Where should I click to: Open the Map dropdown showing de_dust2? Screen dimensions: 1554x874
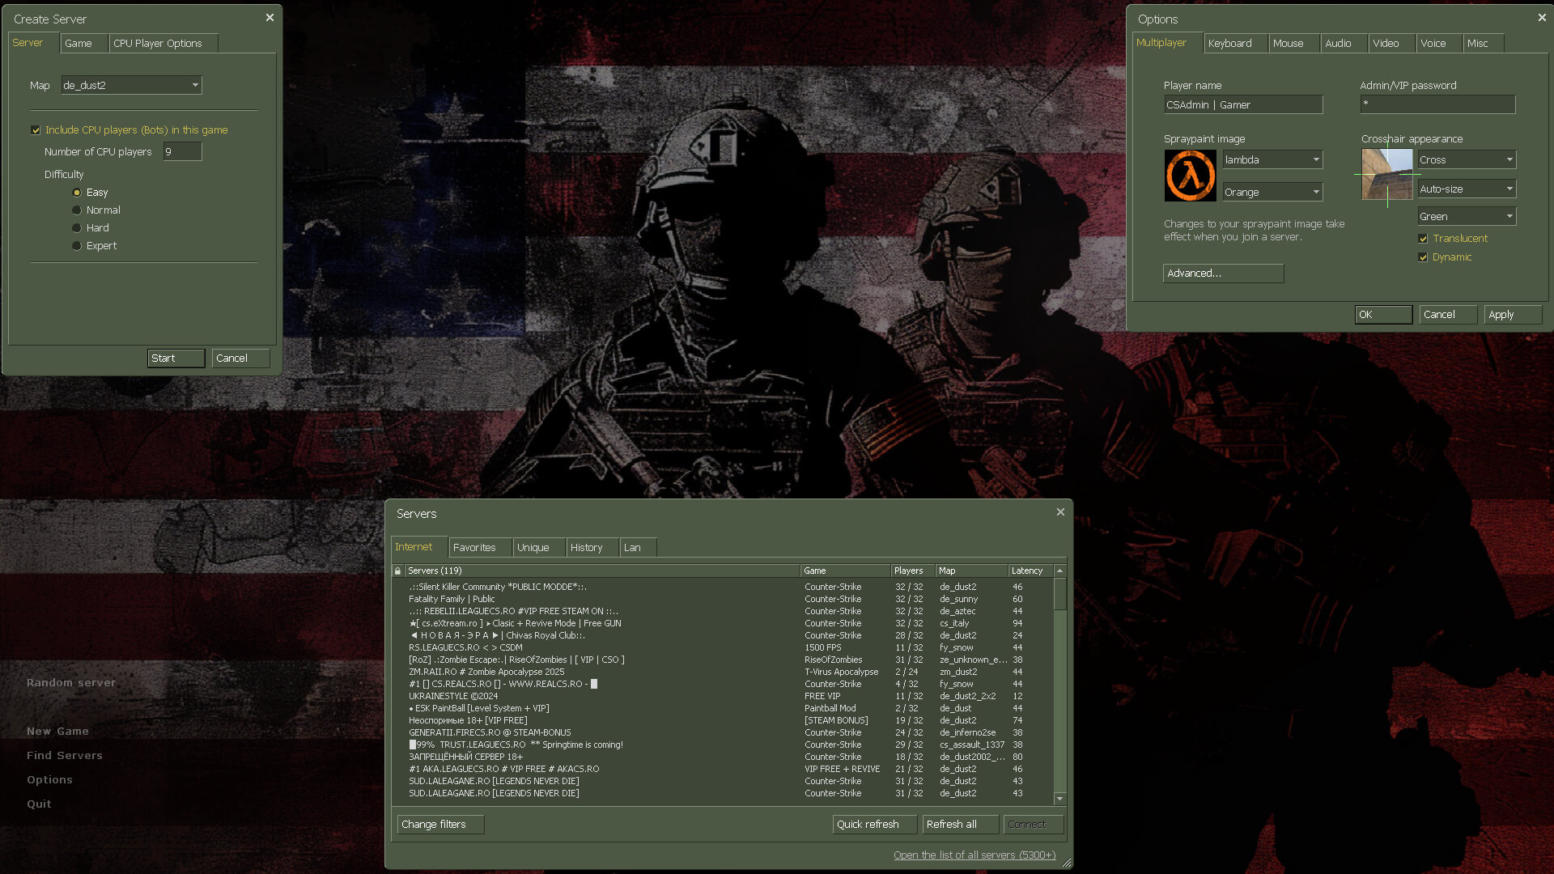131,85
